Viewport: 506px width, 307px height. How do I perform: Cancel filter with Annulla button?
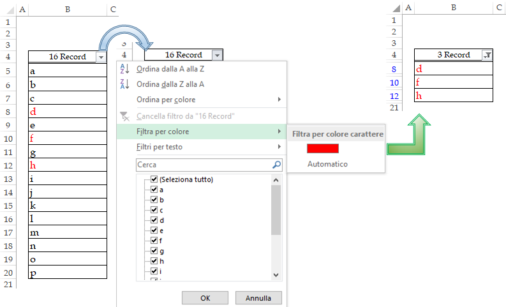pyautogui.click(x=258, y=297)
